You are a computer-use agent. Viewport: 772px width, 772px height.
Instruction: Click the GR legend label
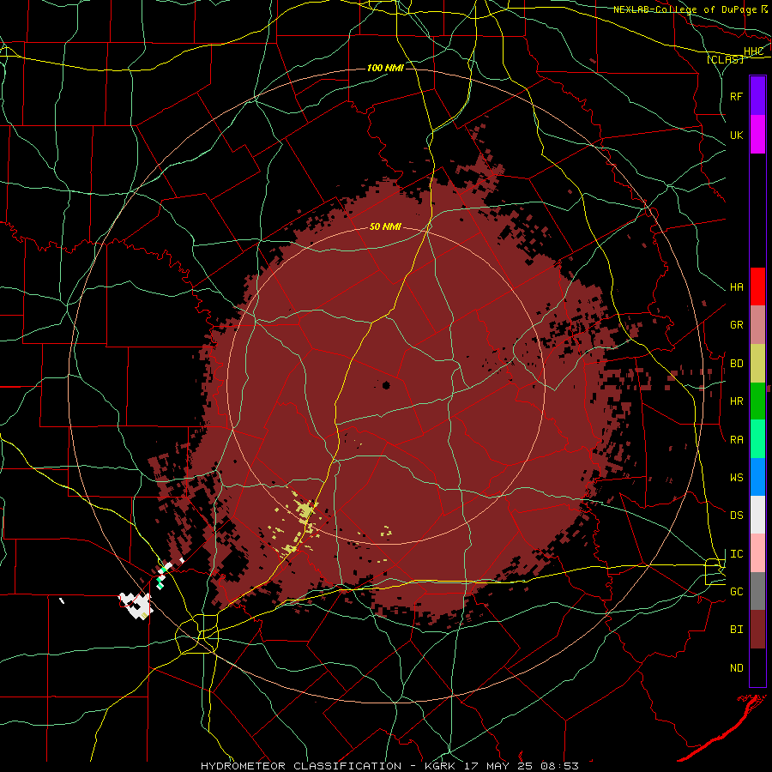pyautogui.click(x=736, y=325)
